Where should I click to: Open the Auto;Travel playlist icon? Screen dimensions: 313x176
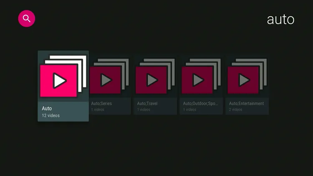[x=155, y=76]
